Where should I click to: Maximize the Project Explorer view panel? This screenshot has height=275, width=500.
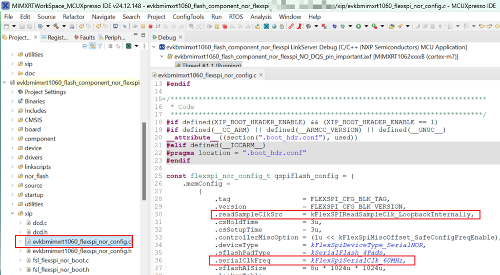[143, 35]
